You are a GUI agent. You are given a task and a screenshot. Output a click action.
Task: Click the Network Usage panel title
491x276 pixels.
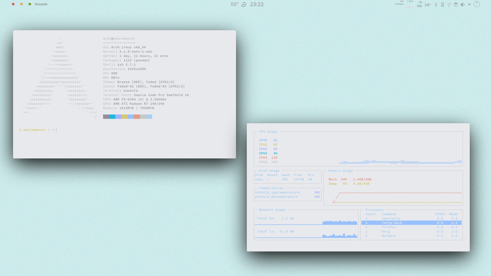tap(272, 210)
